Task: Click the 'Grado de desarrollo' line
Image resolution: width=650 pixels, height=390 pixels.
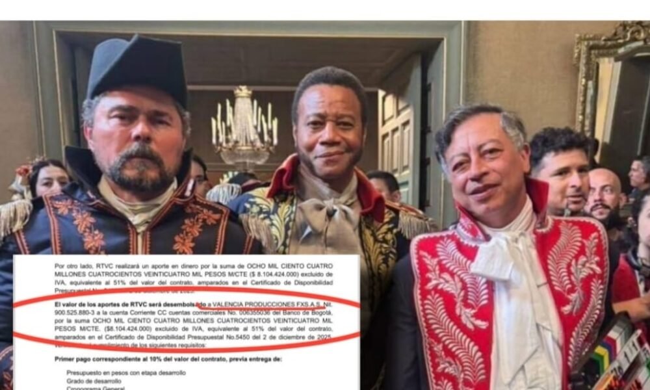Action: [94, 381]
